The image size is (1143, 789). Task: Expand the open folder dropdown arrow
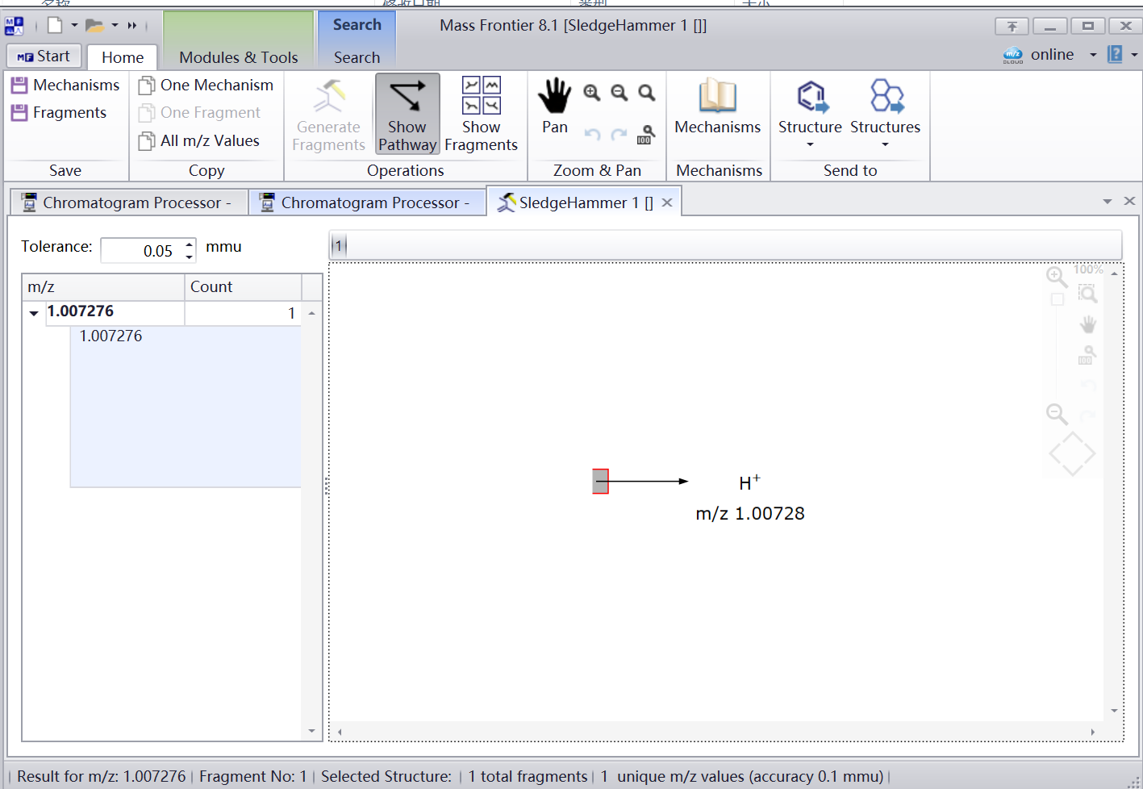[x=115, y=26]
